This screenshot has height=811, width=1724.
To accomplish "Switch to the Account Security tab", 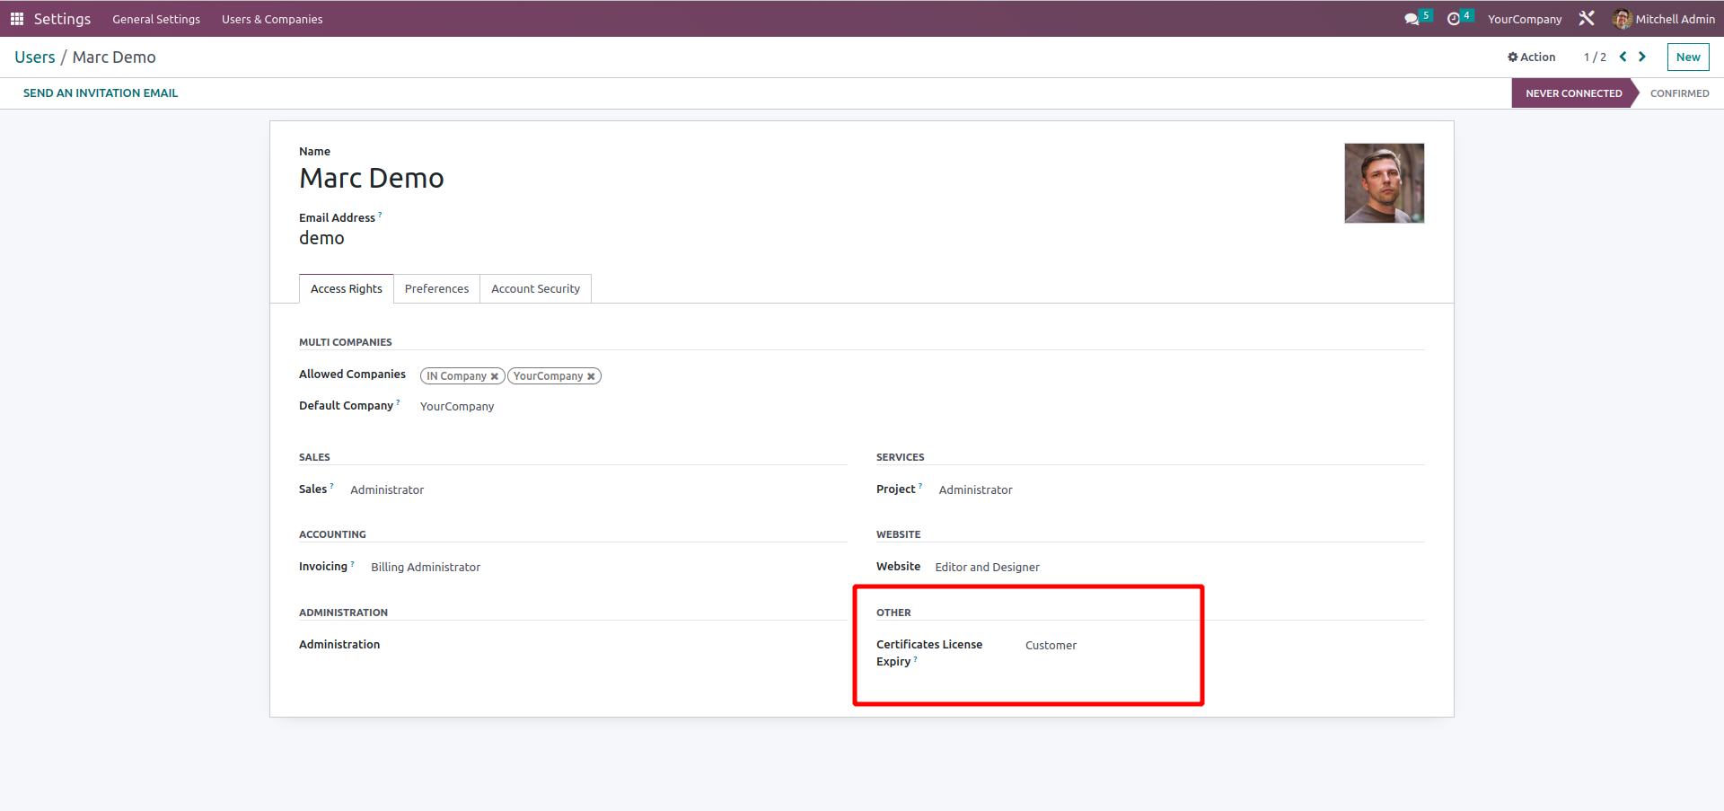I will tap(535, 288).
